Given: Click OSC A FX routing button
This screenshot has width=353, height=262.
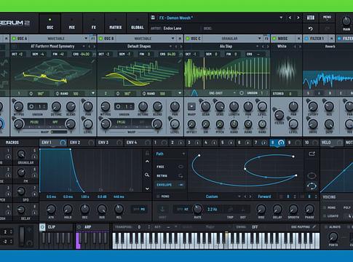Looking at the screenshot, I should coord(93,39).
